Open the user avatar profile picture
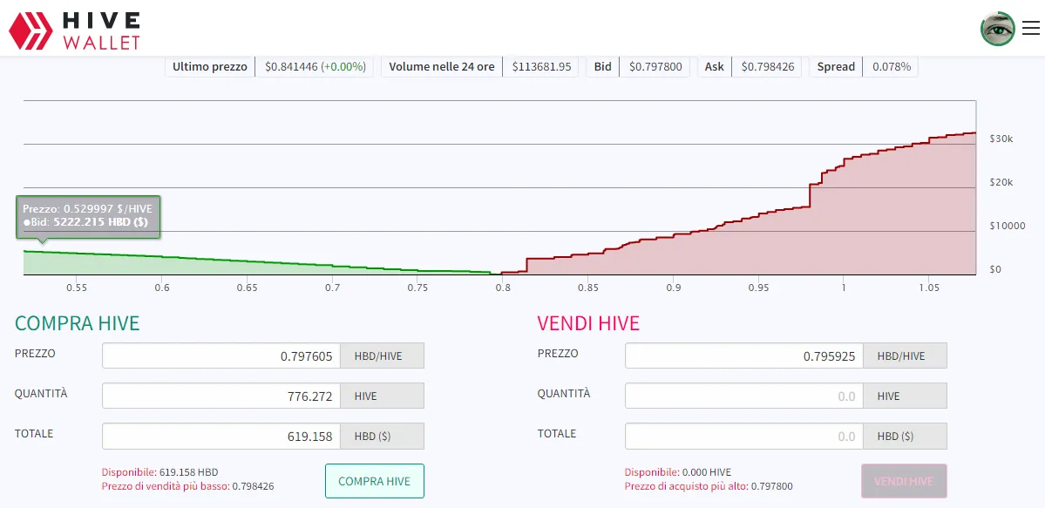Viewport: 1045px width, 508px height. click(x=998, y=29)
